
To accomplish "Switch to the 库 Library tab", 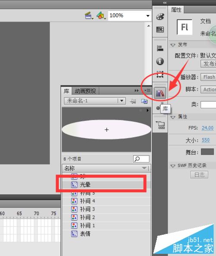I will [x=67, y=91].
